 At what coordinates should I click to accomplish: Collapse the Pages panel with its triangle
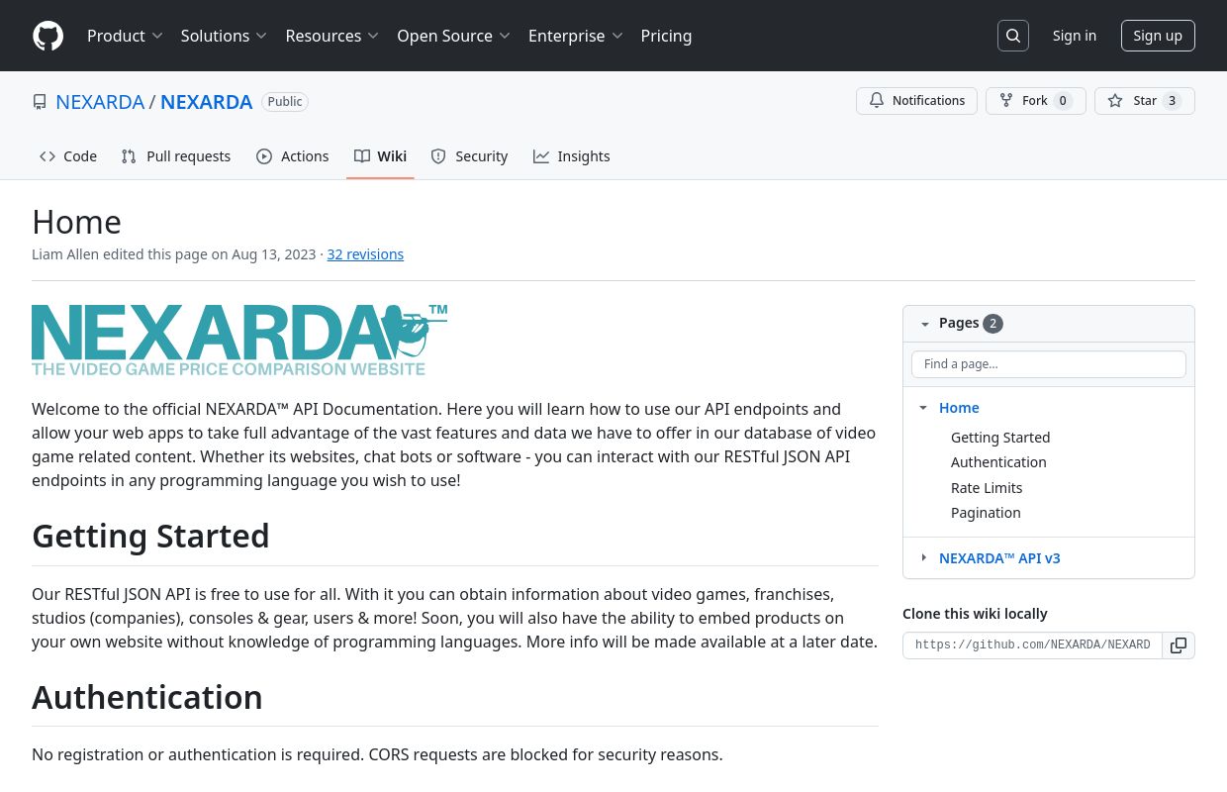[x=925, y=324]
